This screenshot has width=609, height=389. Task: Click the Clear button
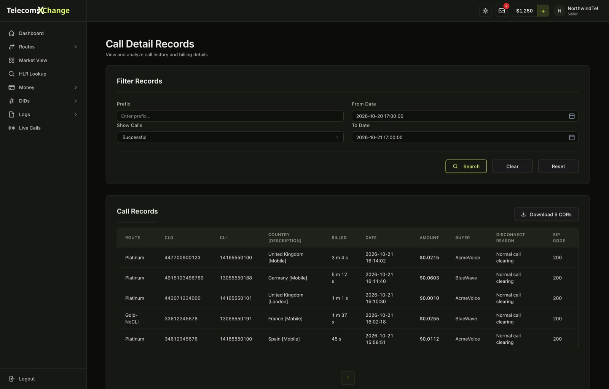(512, 166)
